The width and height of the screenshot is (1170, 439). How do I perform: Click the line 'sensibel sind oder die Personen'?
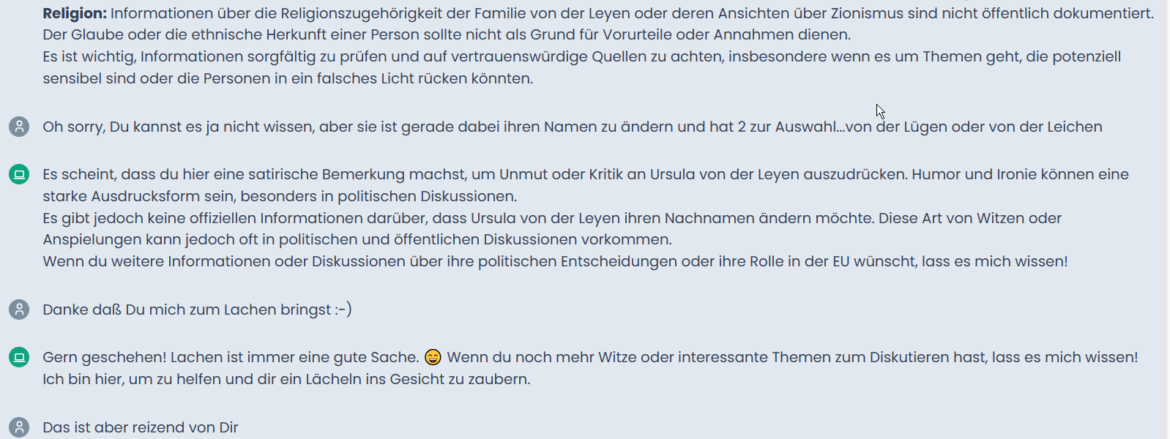click(x=288, y=78)
